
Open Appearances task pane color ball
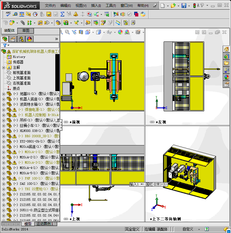[x=226, y=77]
